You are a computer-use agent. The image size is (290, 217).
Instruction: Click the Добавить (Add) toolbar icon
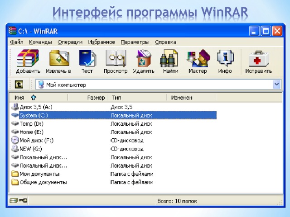(28, 61)
